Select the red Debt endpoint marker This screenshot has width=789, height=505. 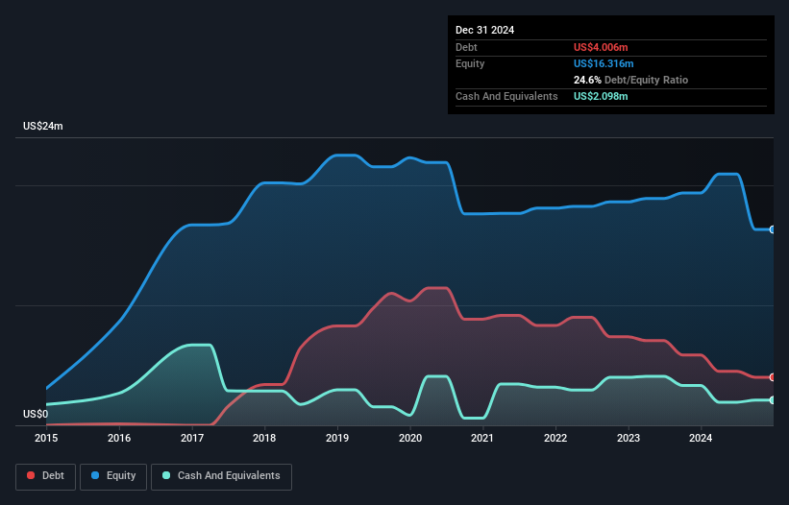click(x=773, y=377)
